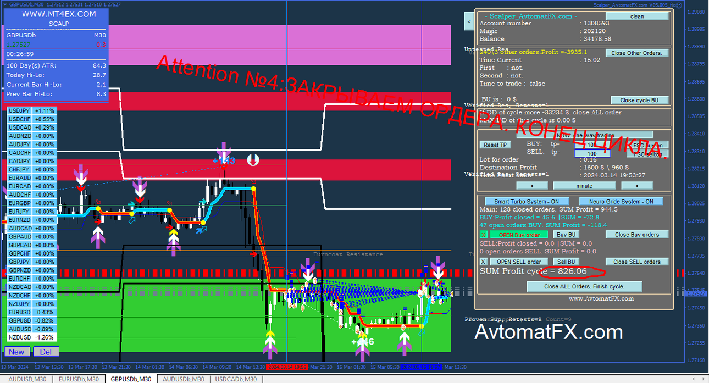709x383 pixels.
Task: Switch to the GBPUSDb,M30 chart tab
Action: pos(131,379)
